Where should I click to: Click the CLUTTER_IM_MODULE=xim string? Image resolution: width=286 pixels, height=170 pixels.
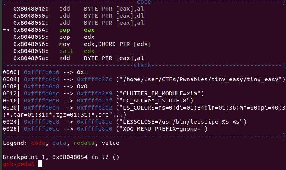[x=165, y=94]
